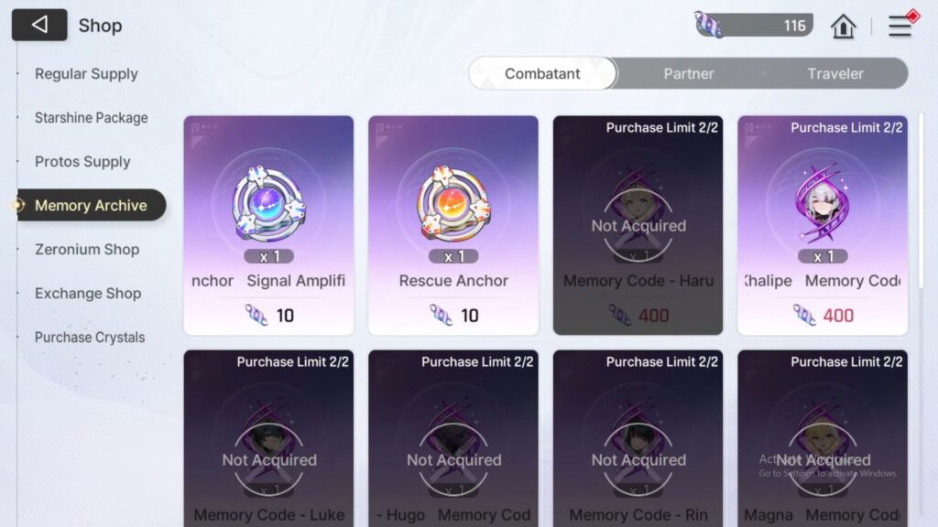Go back with the arrow button
Screen dimensions: 938x527
pos(39,25)
